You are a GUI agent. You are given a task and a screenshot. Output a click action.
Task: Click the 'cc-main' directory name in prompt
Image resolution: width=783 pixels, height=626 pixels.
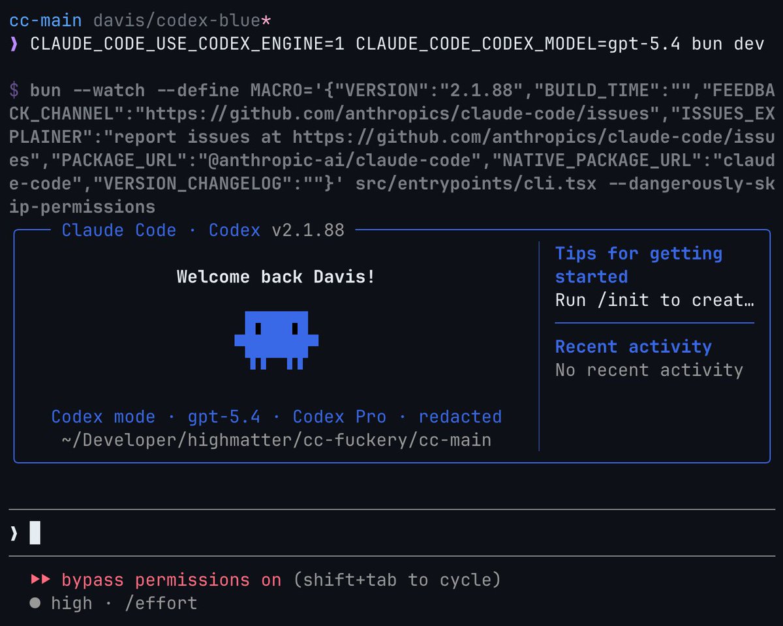[x=46, y=20]
